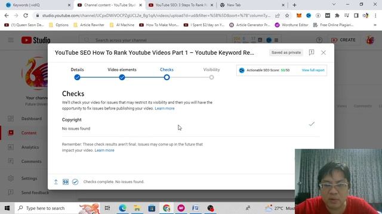Open Dashboard in sidebar
Screen dimensions: 382x214
tap(24, 119)
